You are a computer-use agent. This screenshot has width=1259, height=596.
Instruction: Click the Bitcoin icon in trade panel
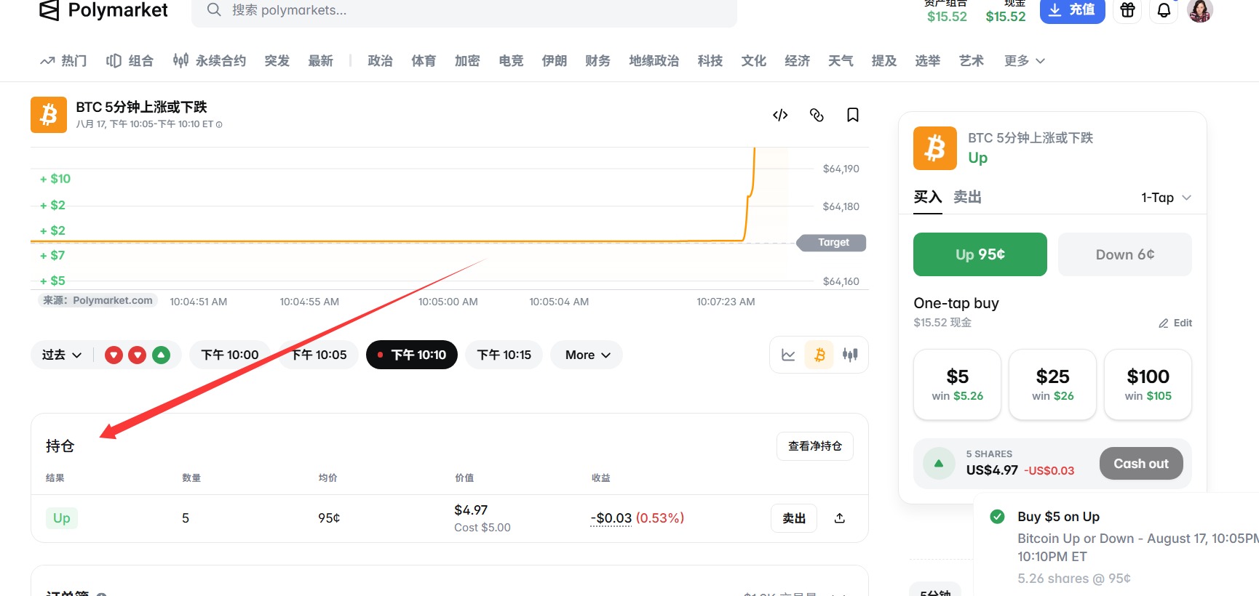click(x=935, y=148)
